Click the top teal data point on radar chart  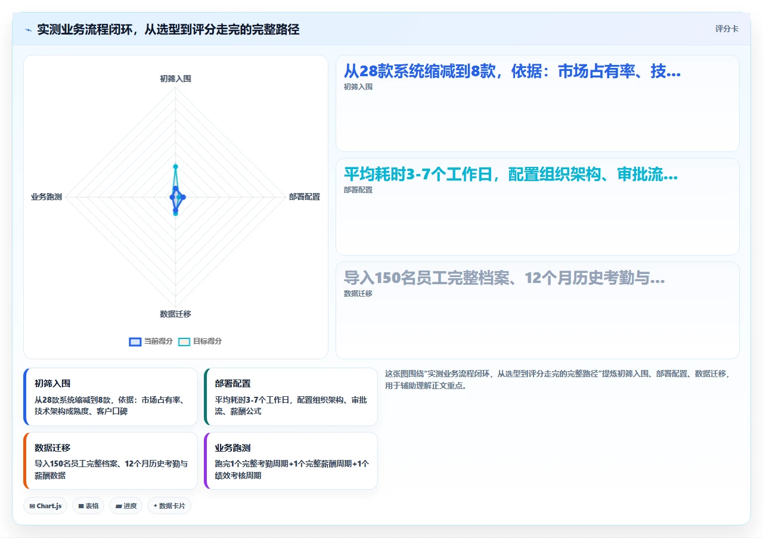(x=175, y=166)
